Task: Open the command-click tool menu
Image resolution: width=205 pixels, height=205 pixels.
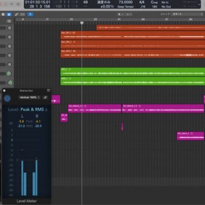Action: pos(129,14)
